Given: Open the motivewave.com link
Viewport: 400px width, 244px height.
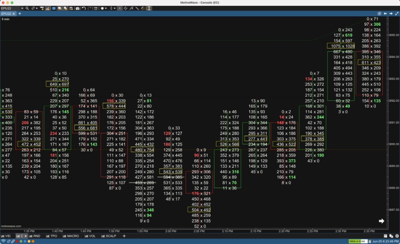Looking at the screenshot, I should (x=11, y=226).
